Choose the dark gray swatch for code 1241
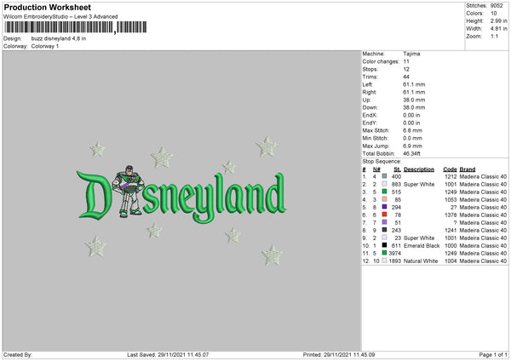This screenshot has width=511, height=361. pos(384,230)
